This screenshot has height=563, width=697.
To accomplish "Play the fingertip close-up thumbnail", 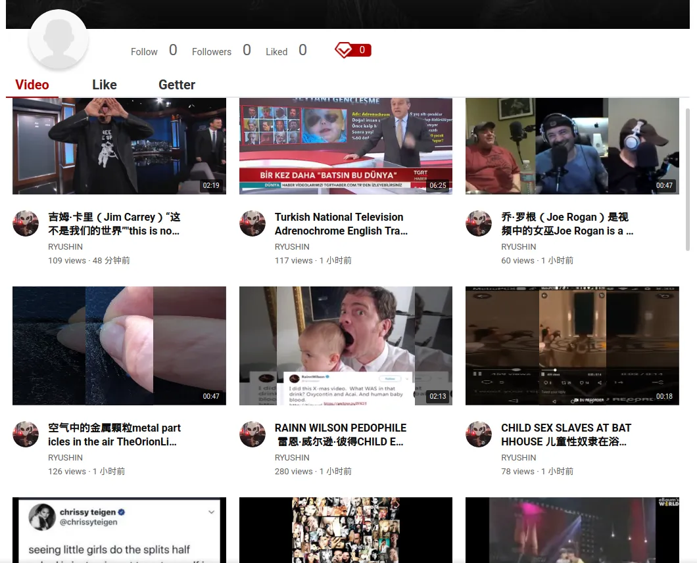I will [x=119, y=346].
